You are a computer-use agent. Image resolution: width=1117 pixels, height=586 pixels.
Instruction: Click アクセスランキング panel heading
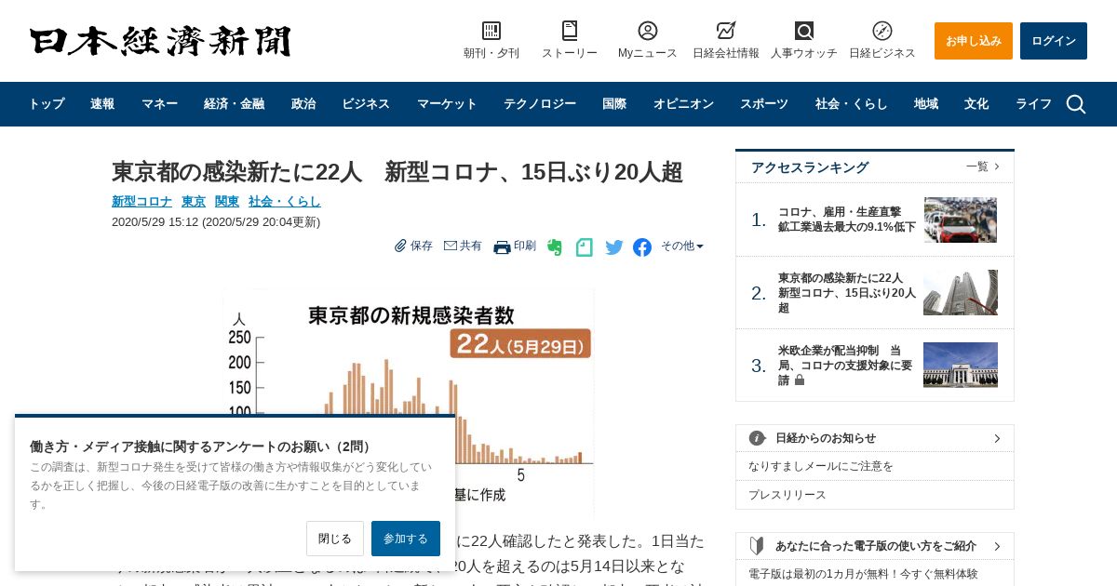coord(810,167)
